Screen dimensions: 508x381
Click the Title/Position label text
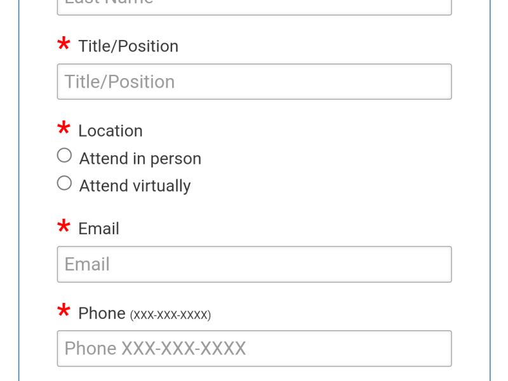tap(128, 46)
